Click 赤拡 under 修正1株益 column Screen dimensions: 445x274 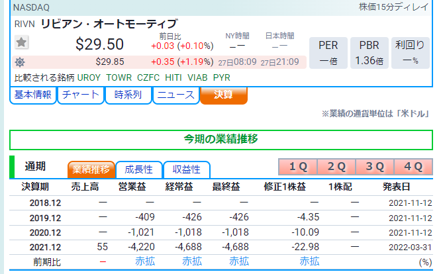(310, 261)
